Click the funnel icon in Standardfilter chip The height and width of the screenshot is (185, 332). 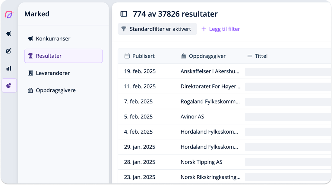pyautogui.click(x=124, y=29)
